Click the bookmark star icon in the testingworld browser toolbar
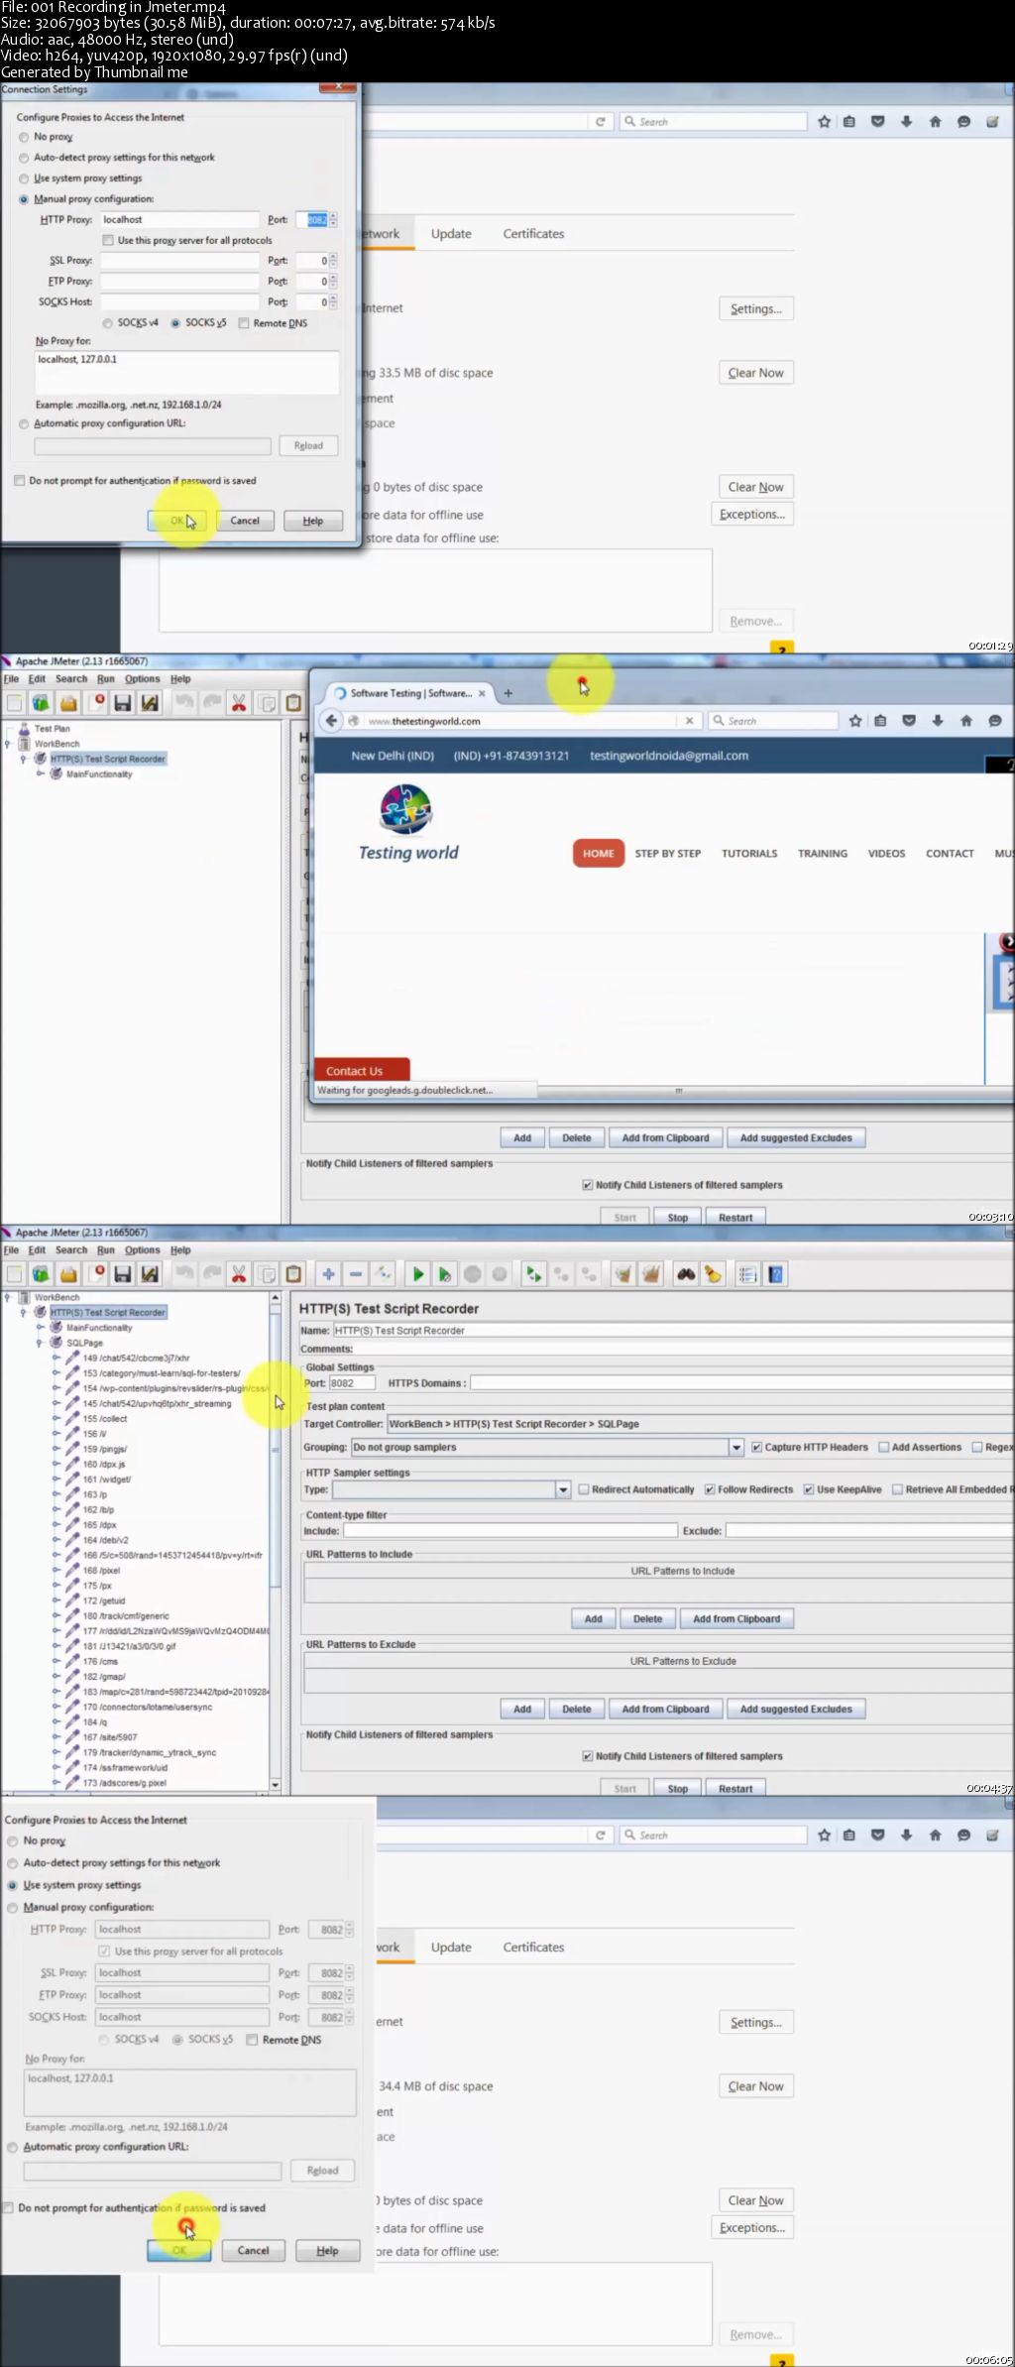This screenshot has height=2367, width=1015. tap(855, 721)
